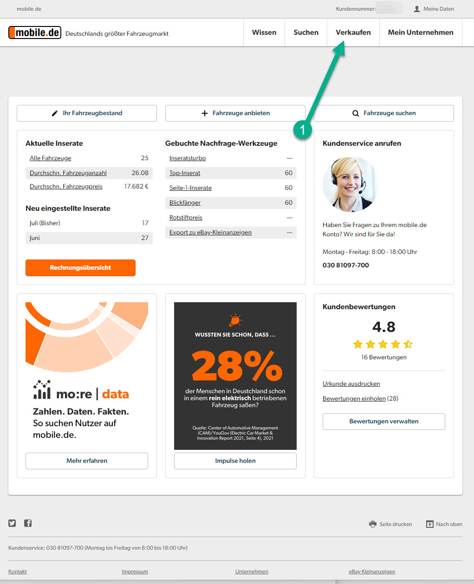Click Fahrzeuge anbieten button

click(235, 113)
